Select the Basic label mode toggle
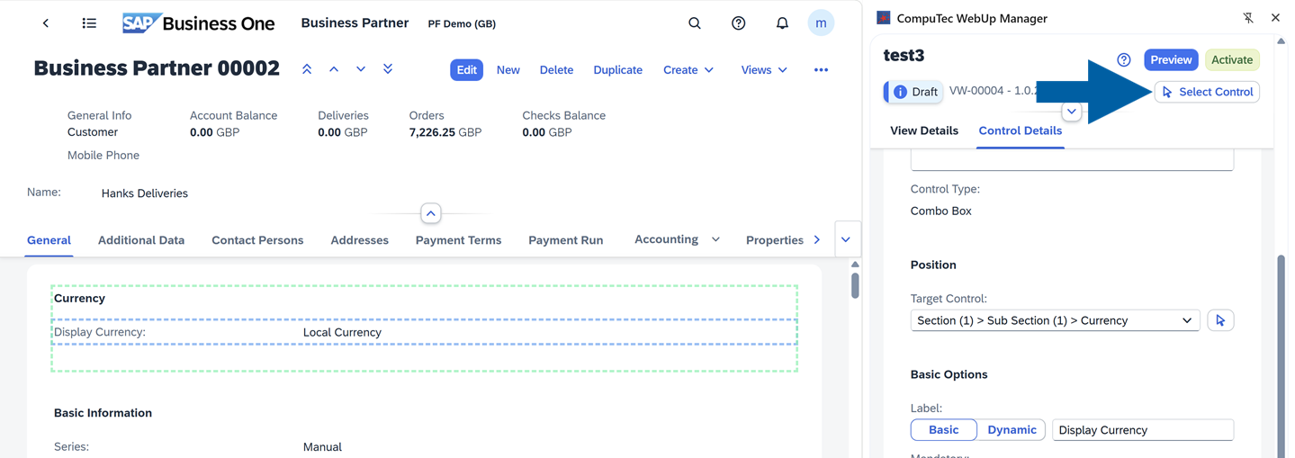The width and height of the screenshot is (1295, 458). pyautogui.click(x=943, y=430)
